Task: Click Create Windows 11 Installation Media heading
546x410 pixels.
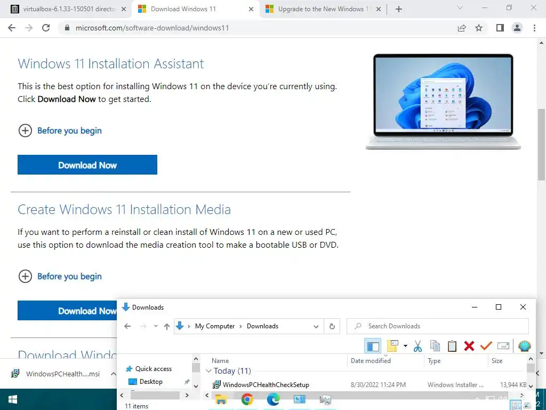Action: coord(124,209)
